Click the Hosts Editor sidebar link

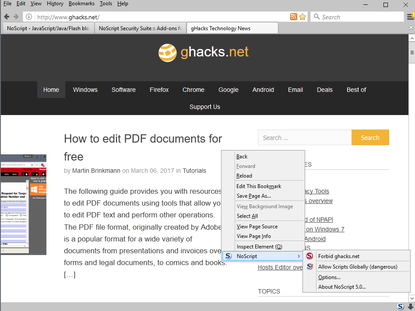pos(280,267)
